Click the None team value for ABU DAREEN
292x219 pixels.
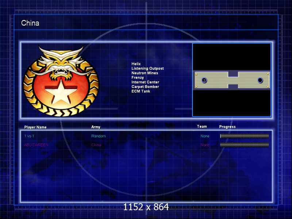click(x=205, y=145)
